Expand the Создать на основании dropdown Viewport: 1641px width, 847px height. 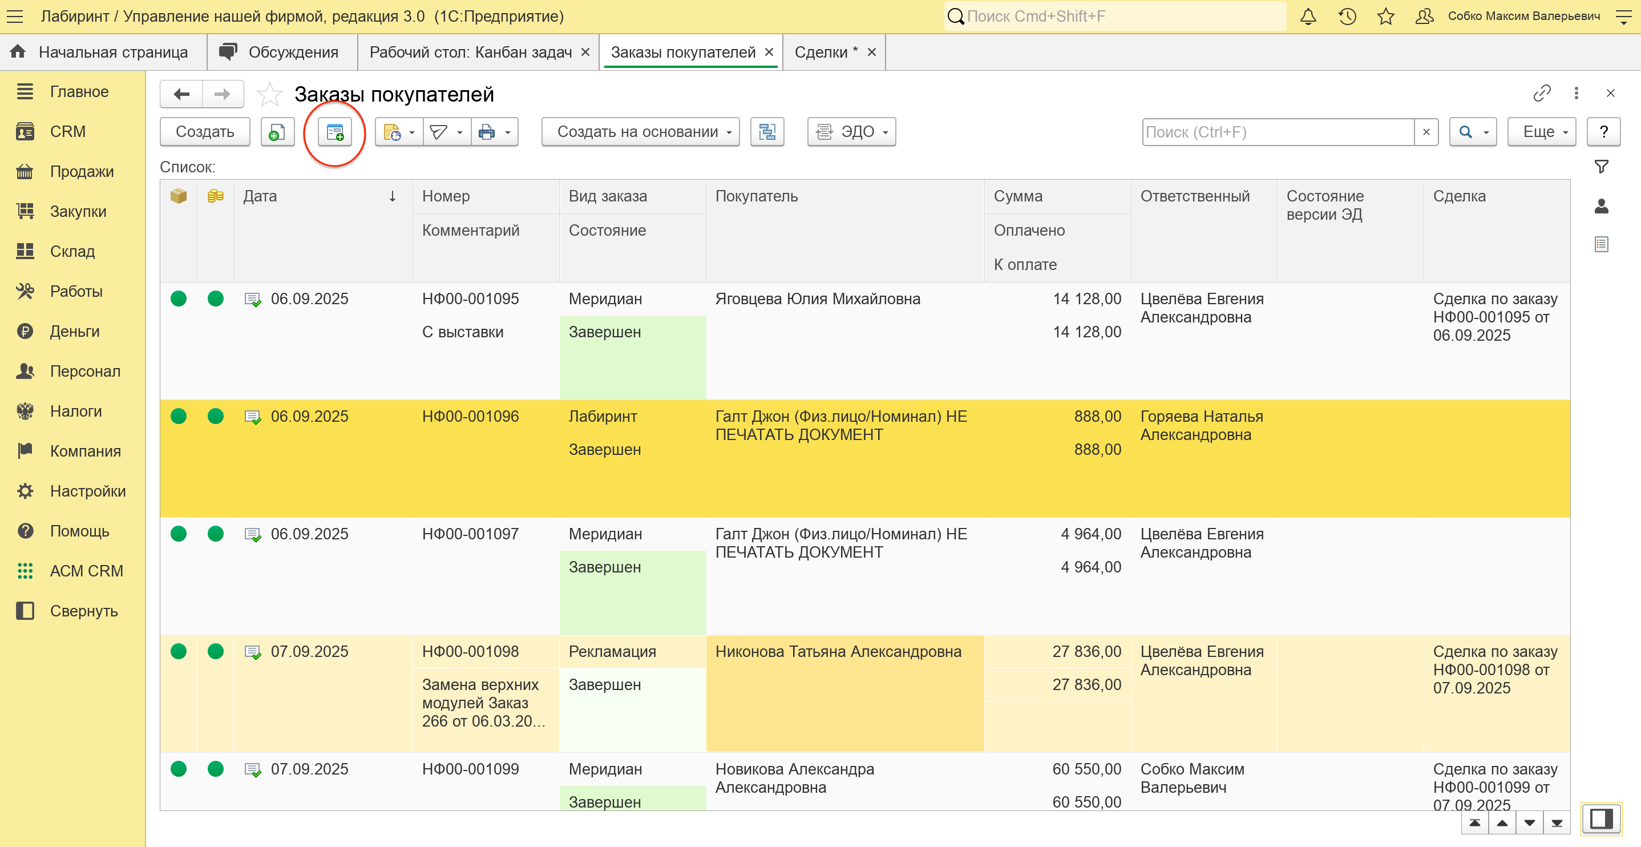(640, 132)
